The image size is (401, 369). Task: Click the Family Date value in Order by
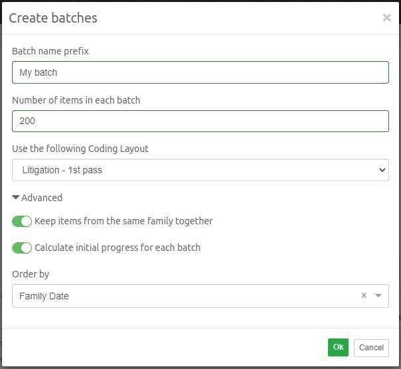[44, 296]
